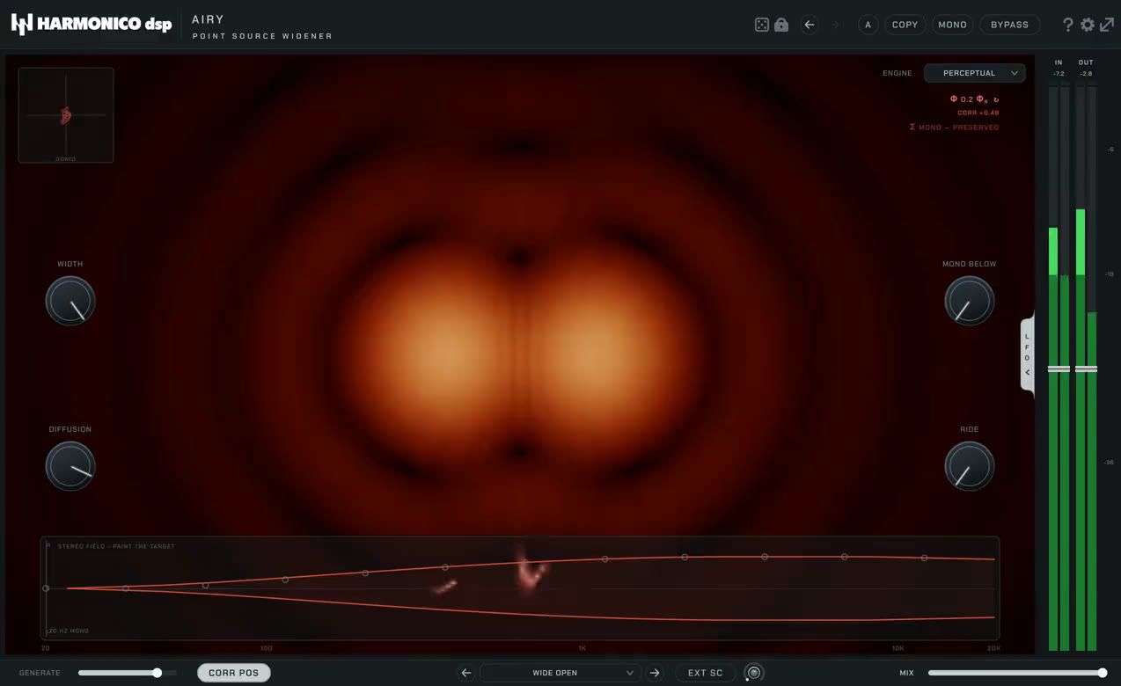Click the AIRY plugin title
Viewport: 1121px width, 686px height.
click(208, 19)
